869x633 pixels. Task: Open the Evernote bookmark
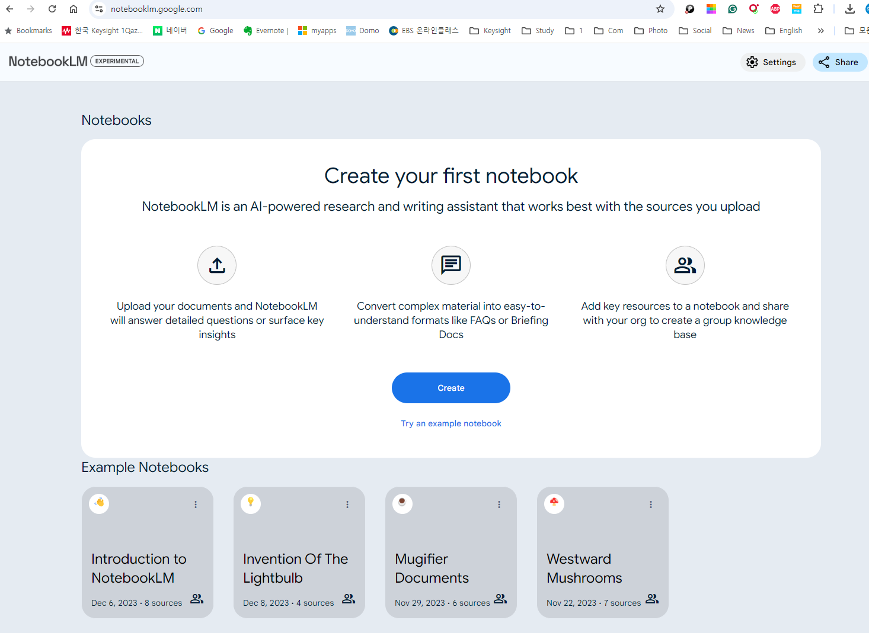click(266, 31)
